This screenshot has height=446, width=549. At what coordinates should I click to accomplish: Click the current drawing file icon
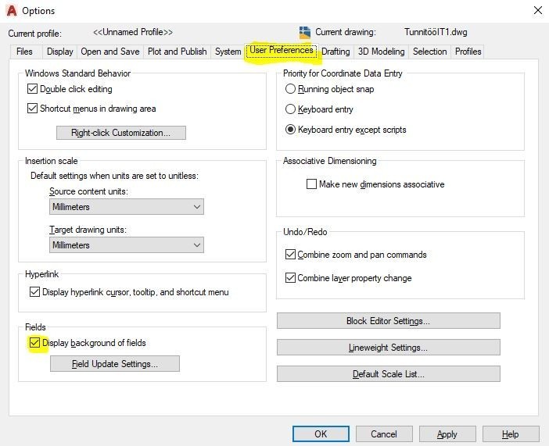click(x=305, y=33)
